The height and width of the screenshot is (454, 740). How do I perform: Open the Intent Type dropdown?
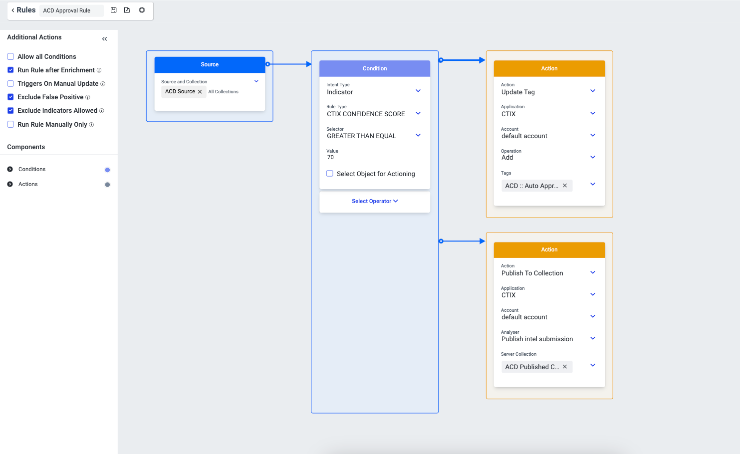[x=418, y=91]
